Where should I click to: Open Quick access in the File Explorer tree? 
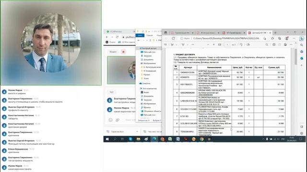pyautogui.click(x=149, y=48)
